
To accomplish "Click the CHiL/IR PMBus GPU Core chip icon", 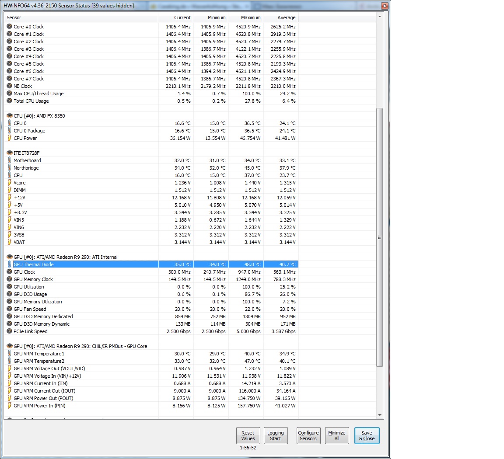I will (10, 346).
